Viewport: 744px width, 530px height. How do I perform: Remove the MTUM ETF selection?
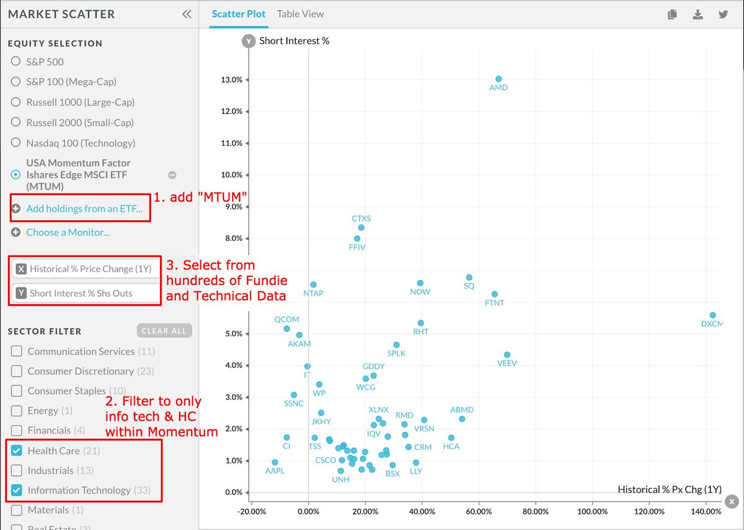click(172, 175)
